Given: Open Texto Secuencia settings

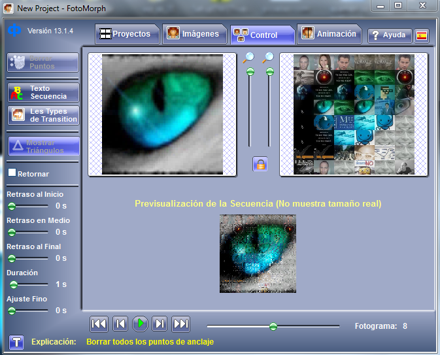Looking at the screenshot, I should 43,93.
